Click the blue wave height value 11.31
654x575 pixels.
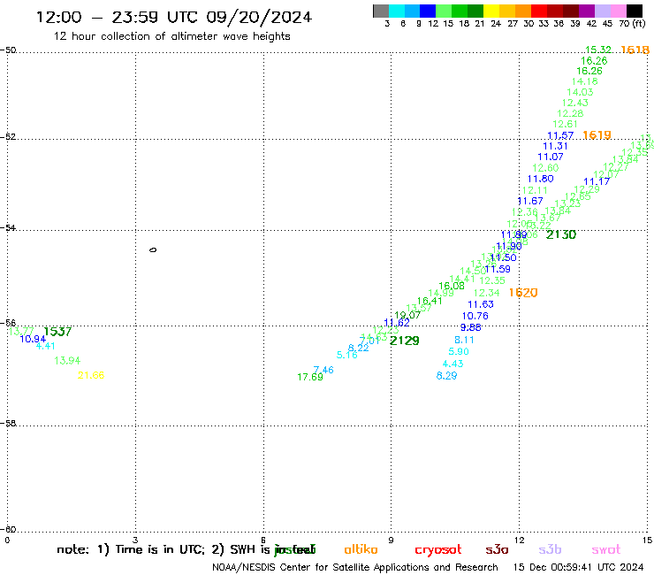[x=555, y=146]
